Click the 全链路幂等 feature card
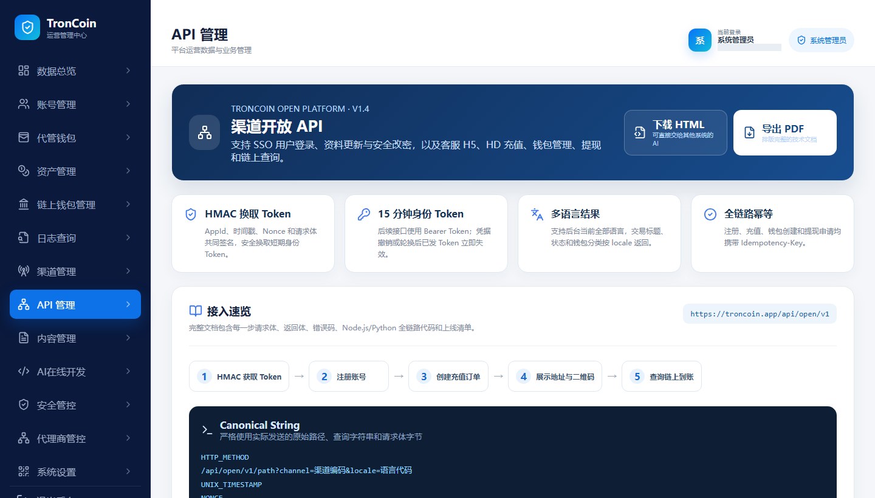 [x=772, y=233]
